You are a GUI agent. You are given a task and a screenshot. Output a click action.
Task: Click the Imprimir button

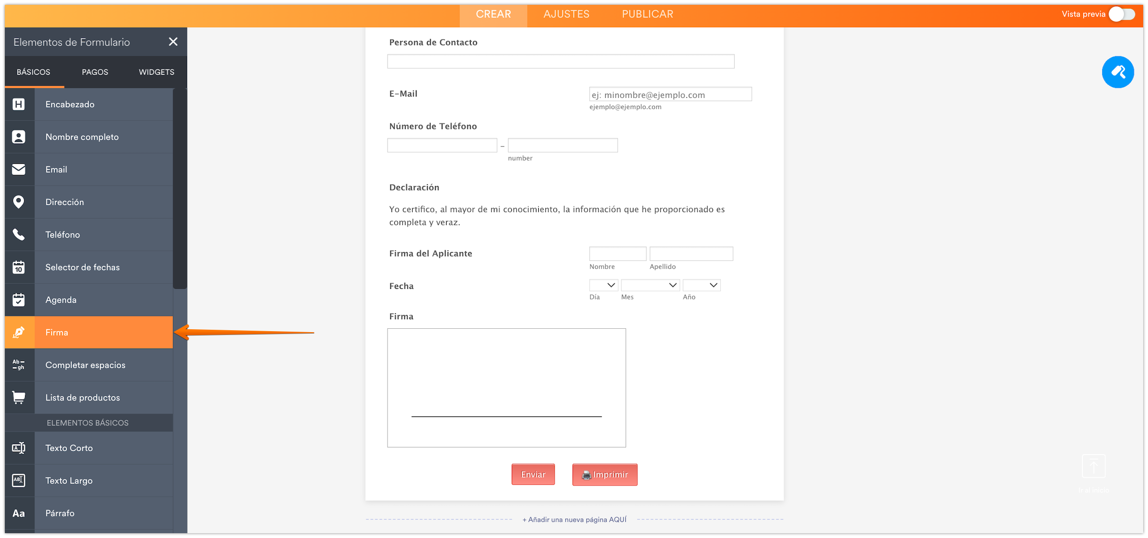pos(605,475)
